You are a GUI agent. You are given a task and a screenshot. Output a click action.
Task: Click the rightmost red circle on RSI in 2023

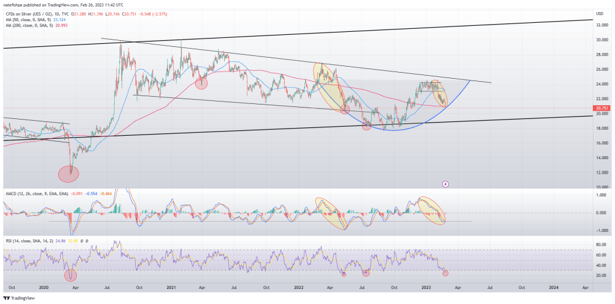pyautogui.click(x=445, y=273)
